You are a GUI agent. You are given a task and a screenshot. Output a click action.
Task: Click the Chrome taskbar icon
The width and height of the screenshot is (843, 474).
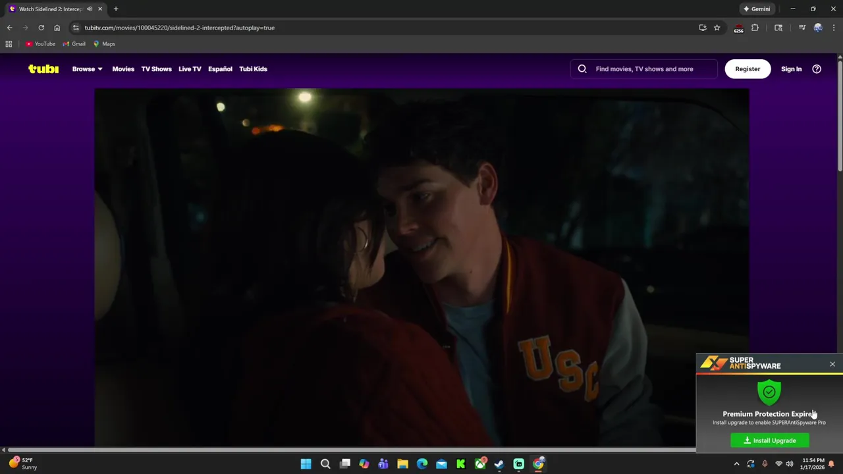[538, 464]
